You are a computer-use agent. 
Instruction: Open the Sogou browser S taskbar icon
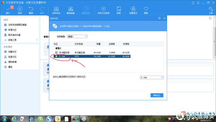click(49, 119)
